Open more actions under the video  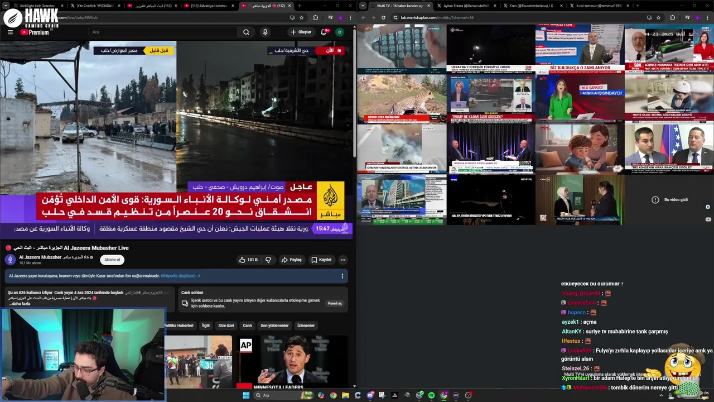pyautogui.click(x=343, y=260)
